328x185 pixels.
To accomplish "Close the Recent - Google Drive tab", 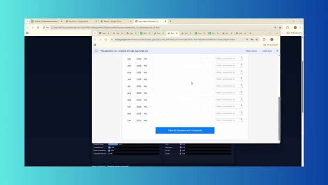I will coord(131,21).
